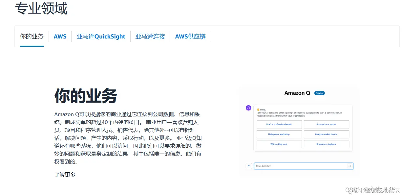The image size is (402, 196).
Task: Select the 你的业务 tab
Action: click(x=32, y=37)
